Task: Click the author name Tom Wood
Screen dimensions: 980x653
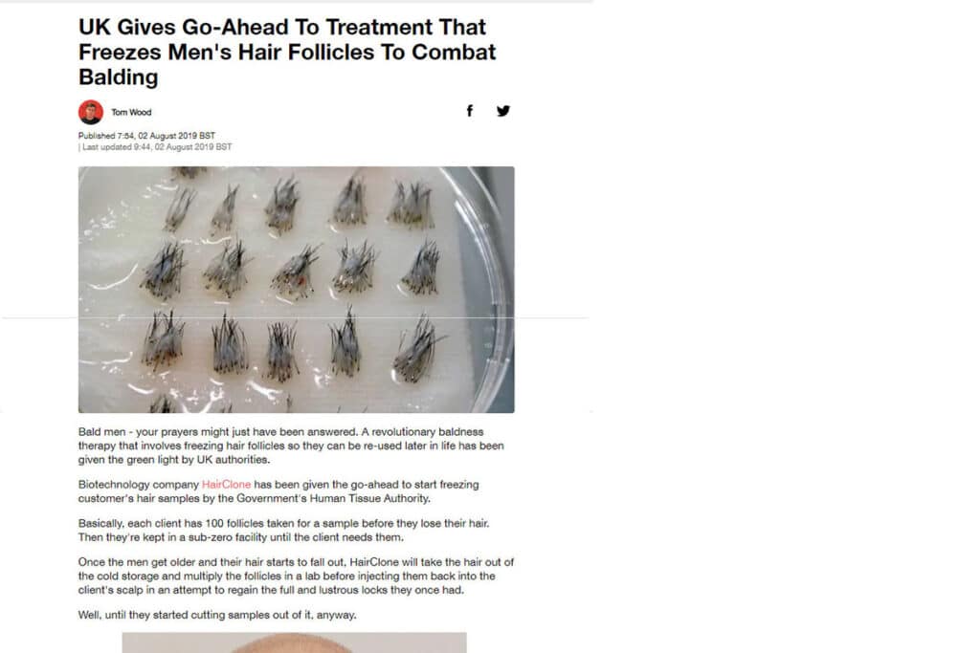Action: pos(131,113)
